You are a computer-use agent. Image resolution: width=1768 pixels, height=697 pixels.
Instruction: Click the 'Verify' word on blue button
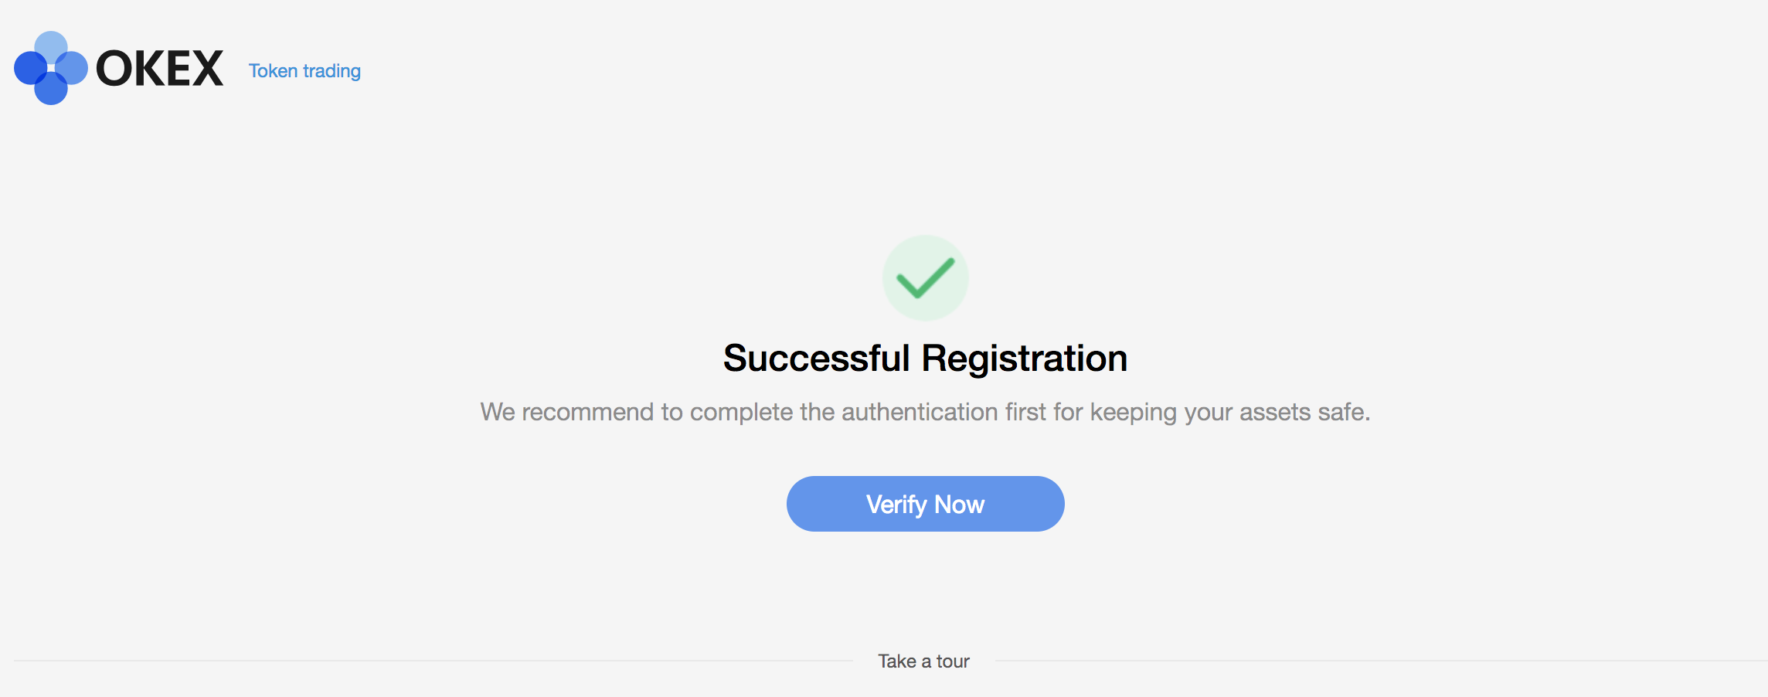(896, 505)
